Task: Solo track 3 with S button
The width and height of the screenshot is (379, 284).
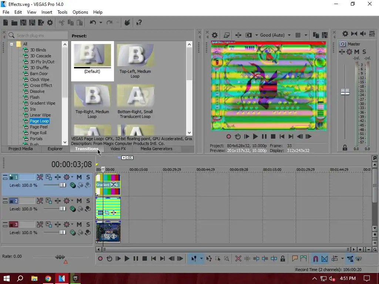Action: click(x=88, y=224)
